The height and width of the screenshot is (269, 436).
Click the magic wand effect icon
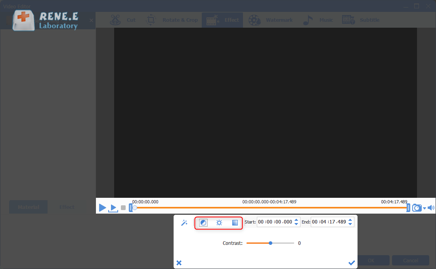[x=184, y=223]
